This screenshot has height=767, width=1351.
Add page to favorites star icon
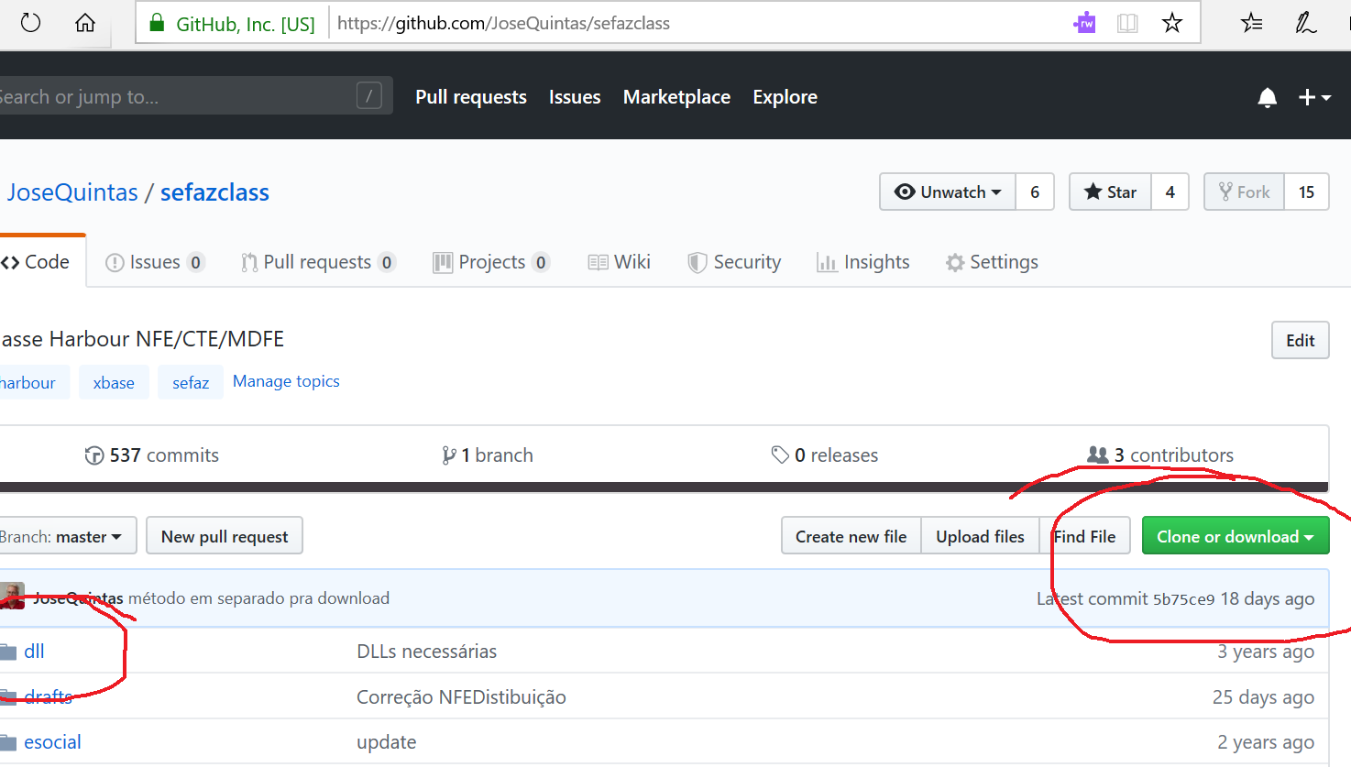pos(1171,23)
